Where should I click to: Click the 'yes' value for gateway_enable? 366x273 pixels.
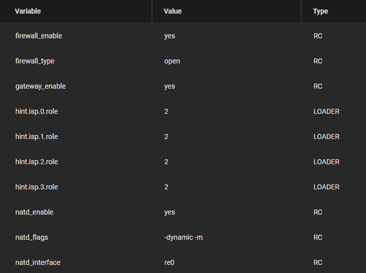170,87
